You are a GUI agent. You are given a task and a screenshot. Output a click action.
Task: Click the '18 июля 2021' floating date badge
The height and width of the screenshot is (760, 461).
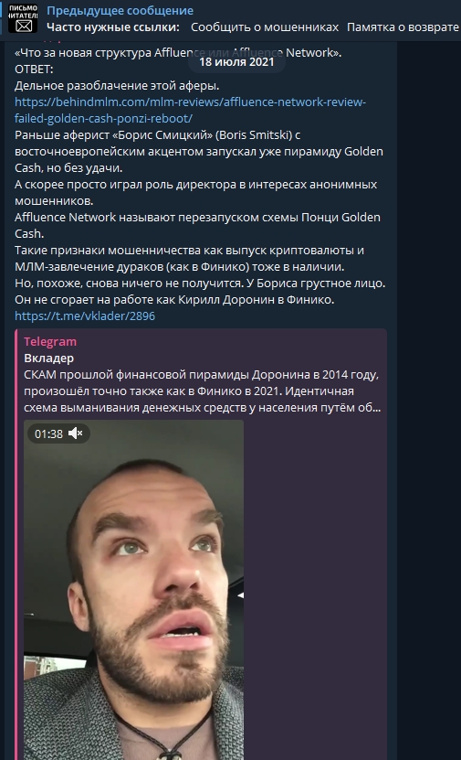click(x=236, y=62)
